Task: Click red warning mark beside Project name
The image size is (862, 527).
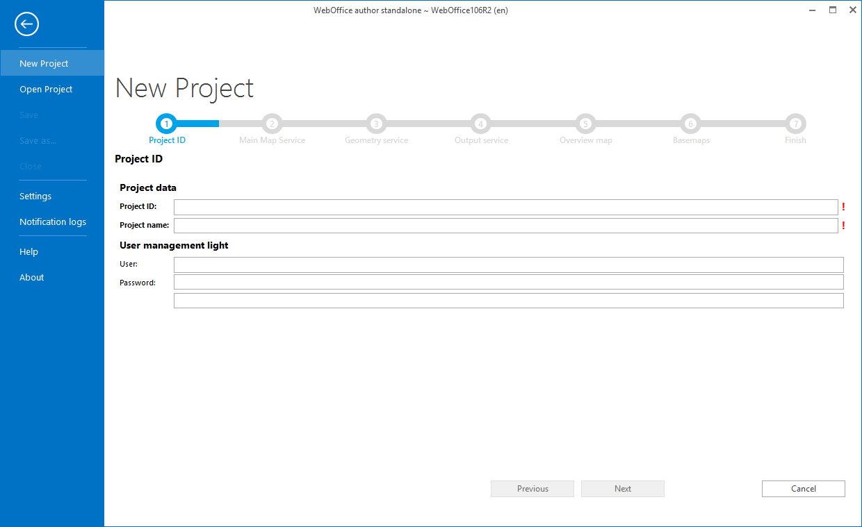Action: coord(843,225)
